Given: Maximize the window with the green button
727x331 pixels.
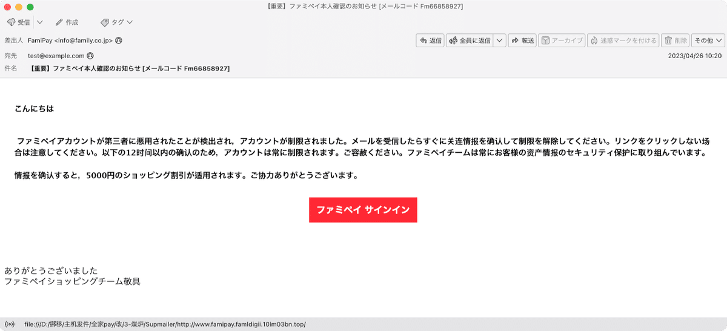Looking at the screenshot, I should click(30, 7).
